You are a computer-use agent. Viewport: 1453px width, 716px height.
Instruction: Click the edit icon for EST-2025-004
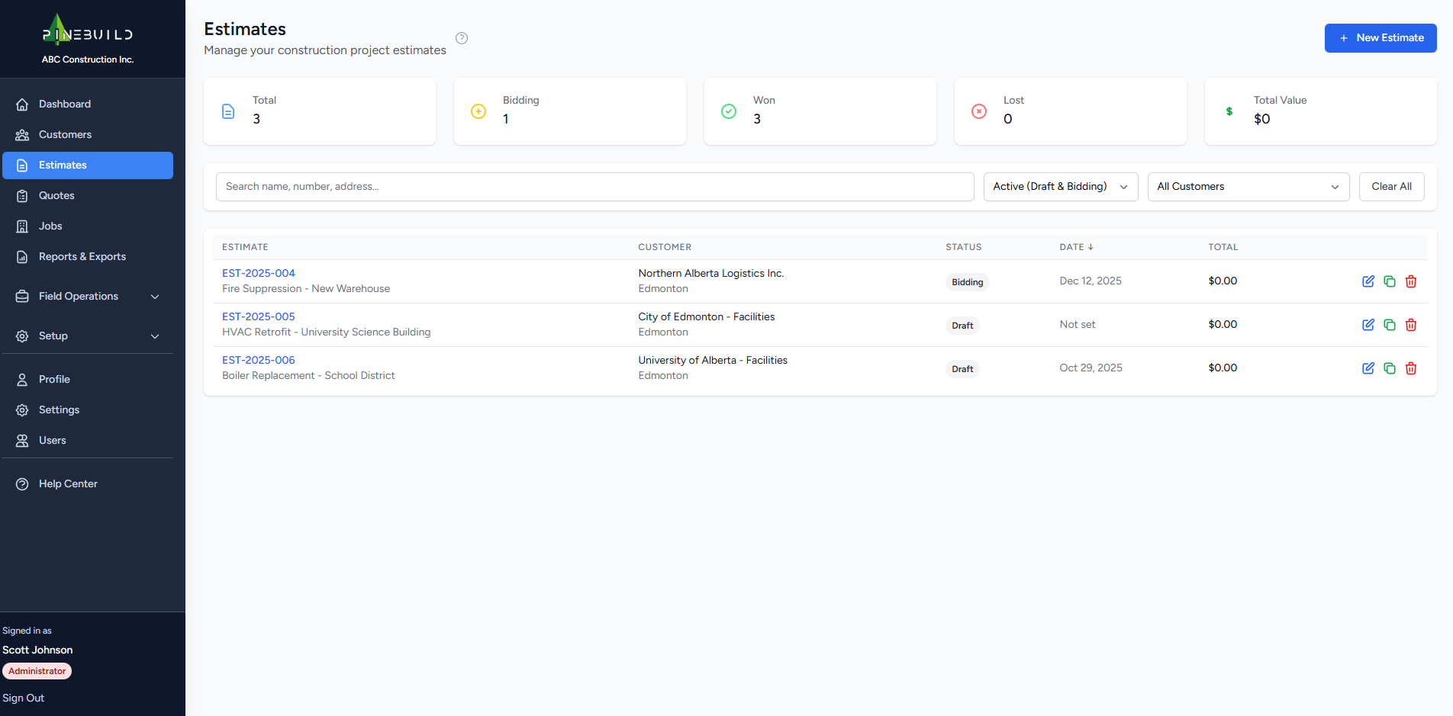click(1368, 281)
